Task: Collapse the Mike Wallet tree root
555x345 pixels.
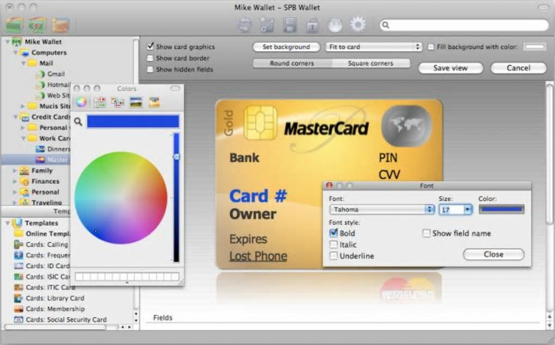Action: [8, 42]
